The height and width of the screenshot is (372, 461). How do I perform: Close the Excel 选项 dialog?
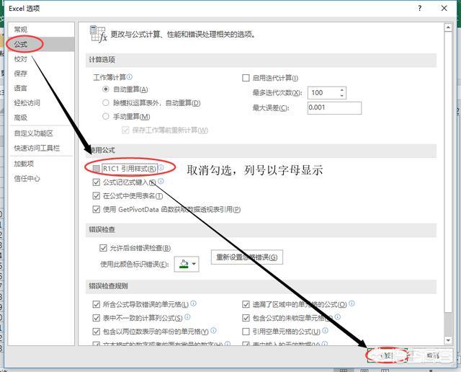click(x=444, y=8)
